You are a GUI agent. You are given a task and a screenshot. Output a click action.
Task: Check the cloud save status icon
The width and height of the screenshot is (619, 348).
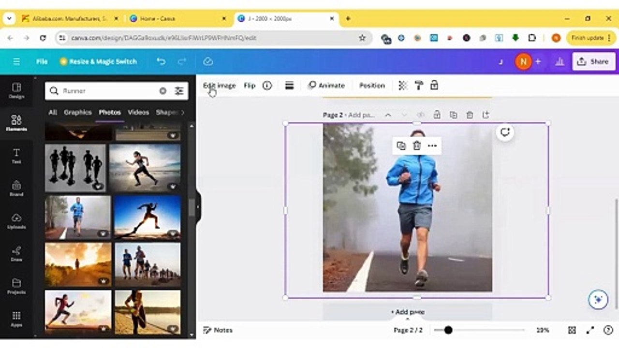[208, 61]
